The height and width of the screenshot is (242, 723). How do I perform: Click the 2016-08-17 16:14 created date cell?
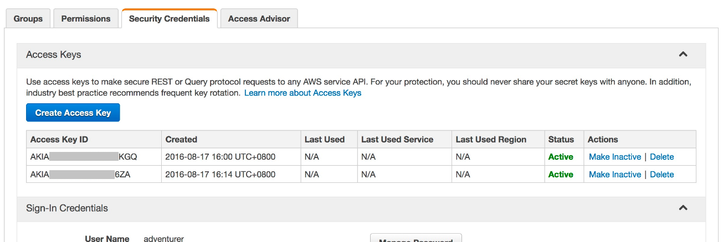(220, 175)
